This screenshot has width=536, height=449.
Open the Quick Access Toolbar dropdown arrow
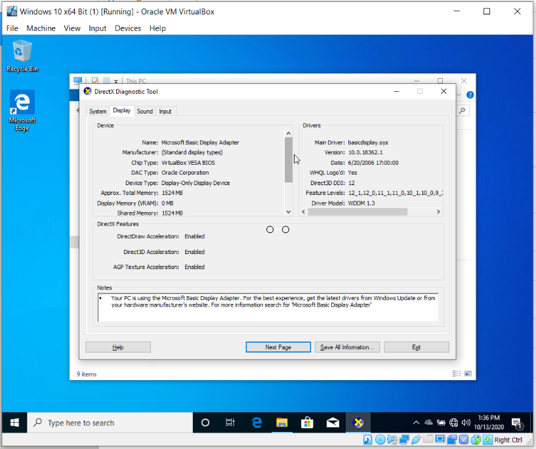tap(116, 81)
